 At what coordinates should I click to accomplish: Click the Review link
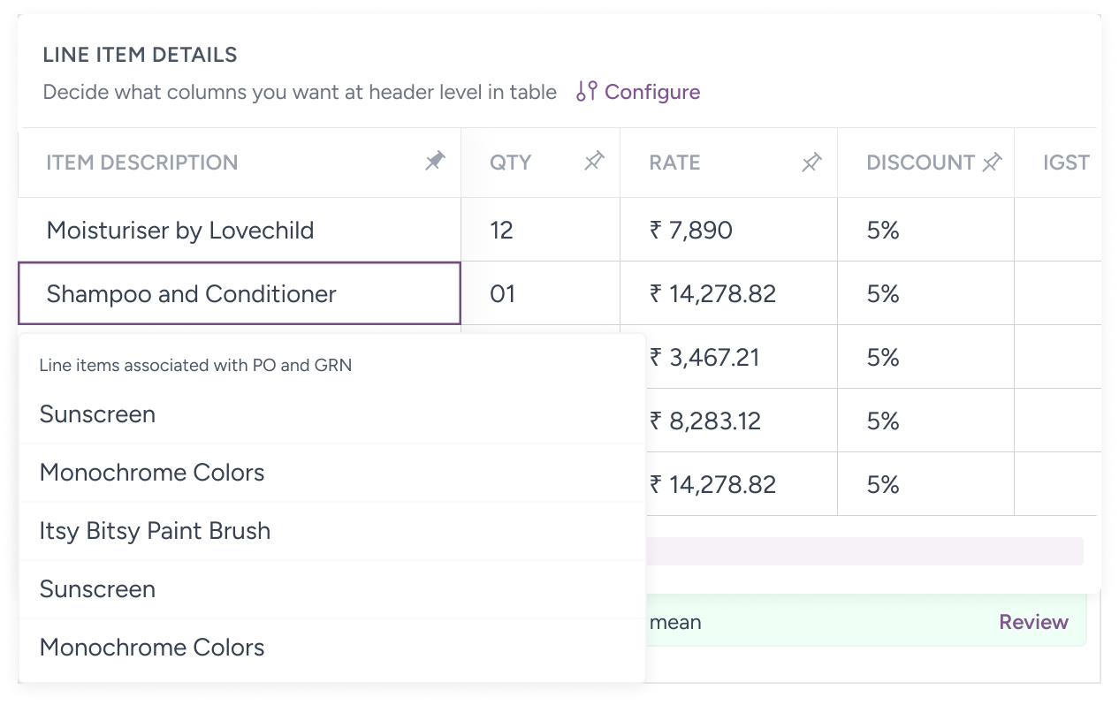1033,622
